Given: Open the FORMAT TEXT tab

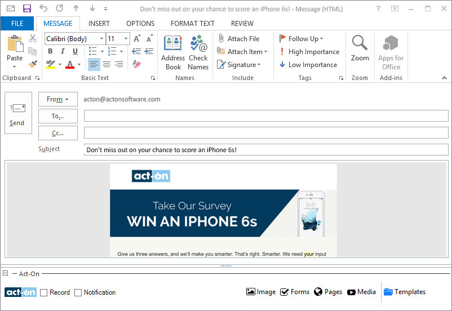Looking at the screenshot, I should pyautogui.click(x=193, y=23).
